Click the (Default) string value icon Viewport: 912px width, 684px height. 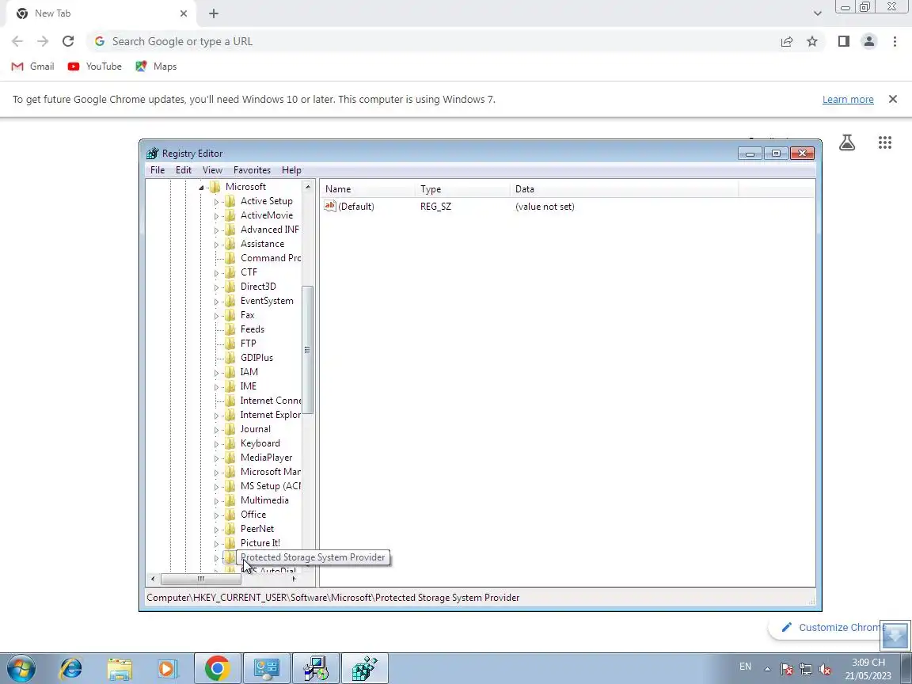pyautogui.click(x=330, y=206)
